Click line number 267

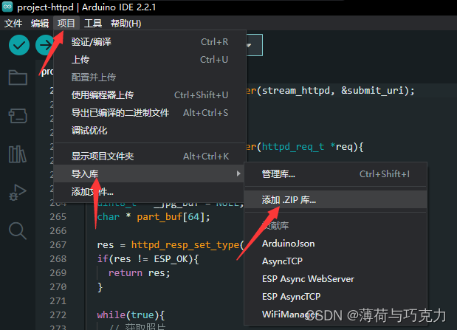(x=58, y=244)
